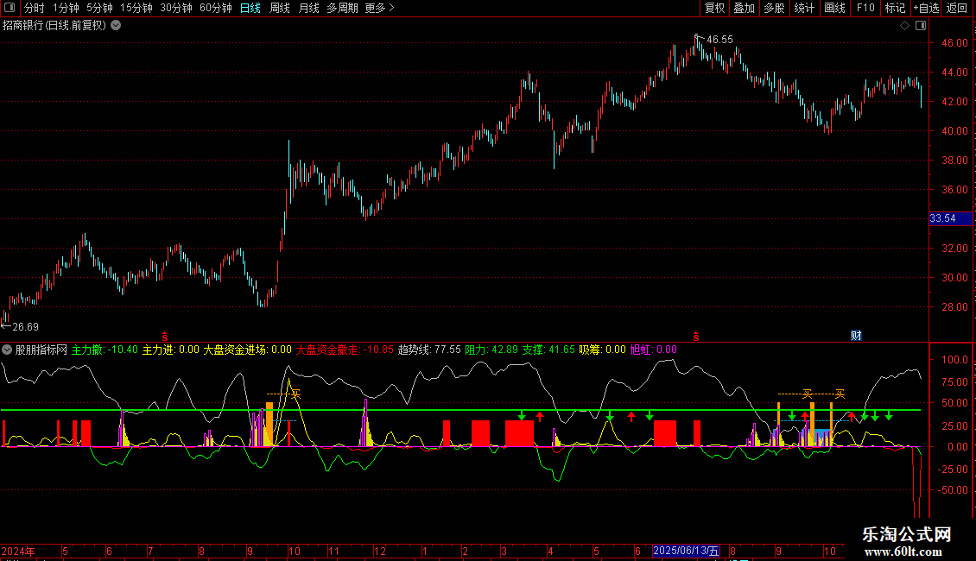Expand the 更多 periods menu
The height and width of the screenshot is (561, 976).
pyautogui.click(x=380, y=8)
